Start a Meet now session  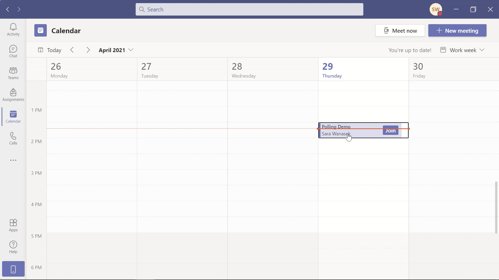tap(400, 30)
